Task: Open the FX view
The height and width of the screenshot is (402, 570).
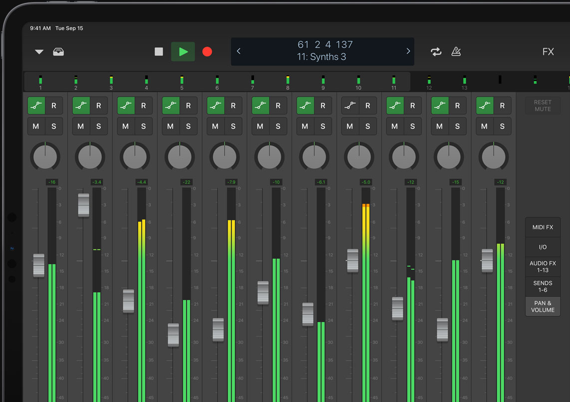Action: 548,51
